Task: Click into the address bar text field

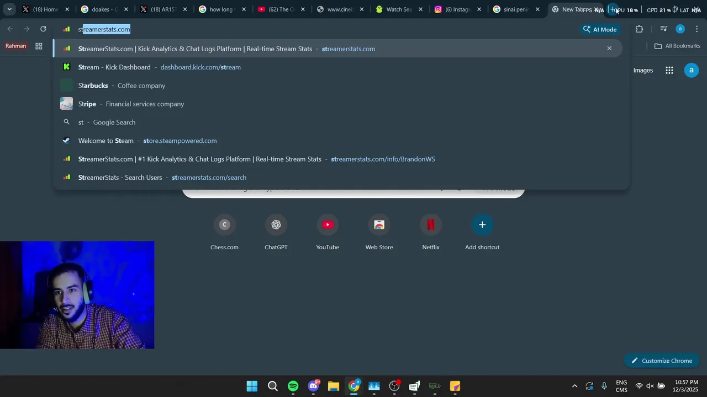Action: [326, 29]
